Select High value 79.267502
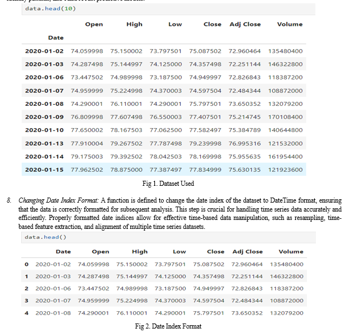 [x=126, y=144]
